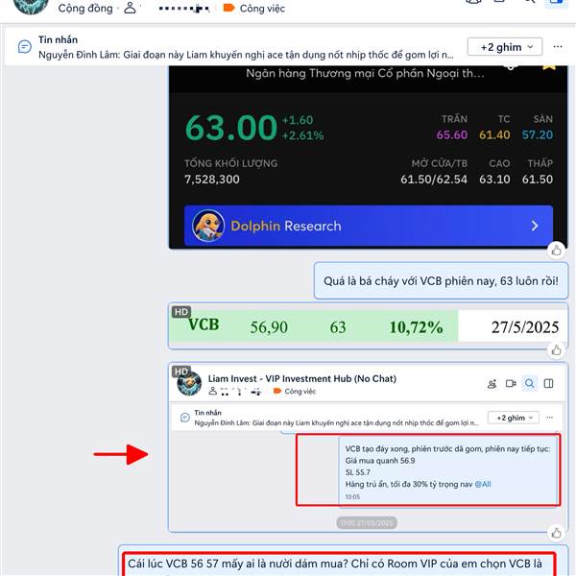Open the more options ellipsis beside pinned messages

point(558,47)
